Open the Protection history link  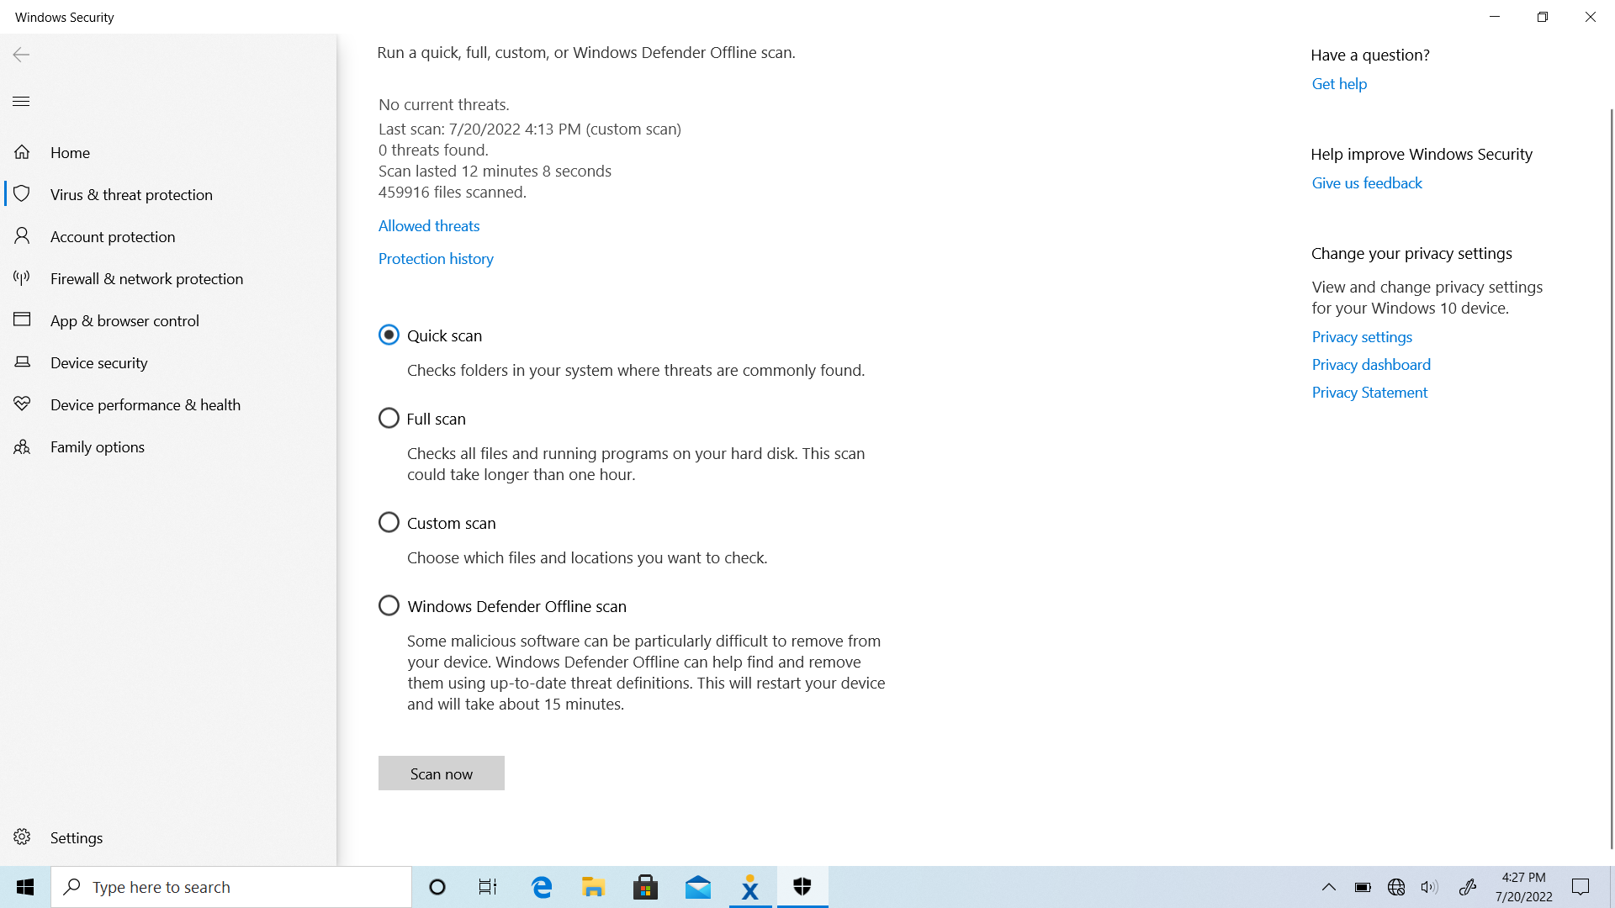pos(436,259)
